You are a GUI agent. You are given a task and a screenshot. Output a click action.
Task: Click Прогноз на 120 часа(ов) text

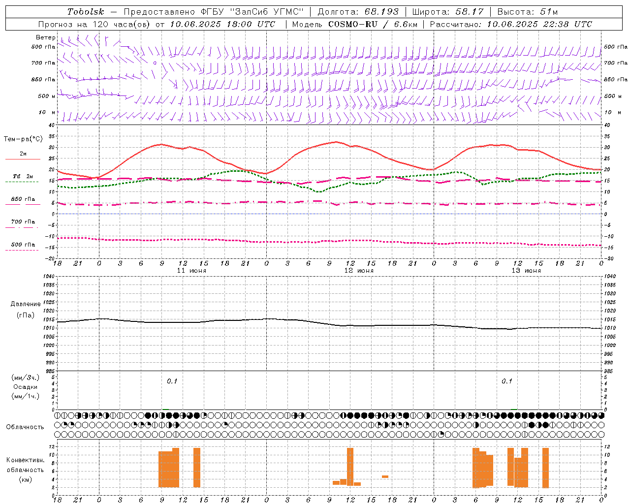[x=95, y=24]
